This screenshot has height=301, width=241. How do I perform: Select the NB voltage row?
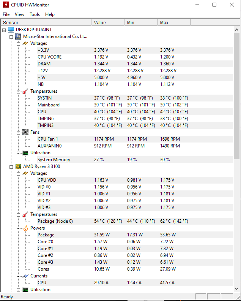tap(135, 84)
